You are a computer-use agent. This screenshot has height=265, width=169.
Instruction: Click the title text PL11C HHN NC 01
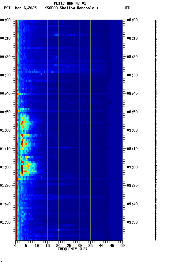click(x=70, y=3)
